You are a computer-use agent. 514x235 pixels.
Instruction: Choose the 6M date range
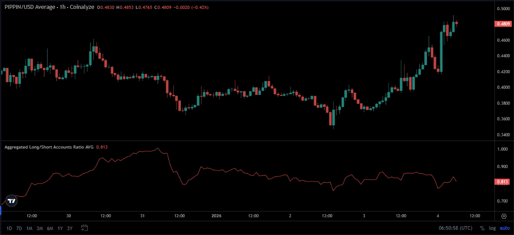coord(50,228)
